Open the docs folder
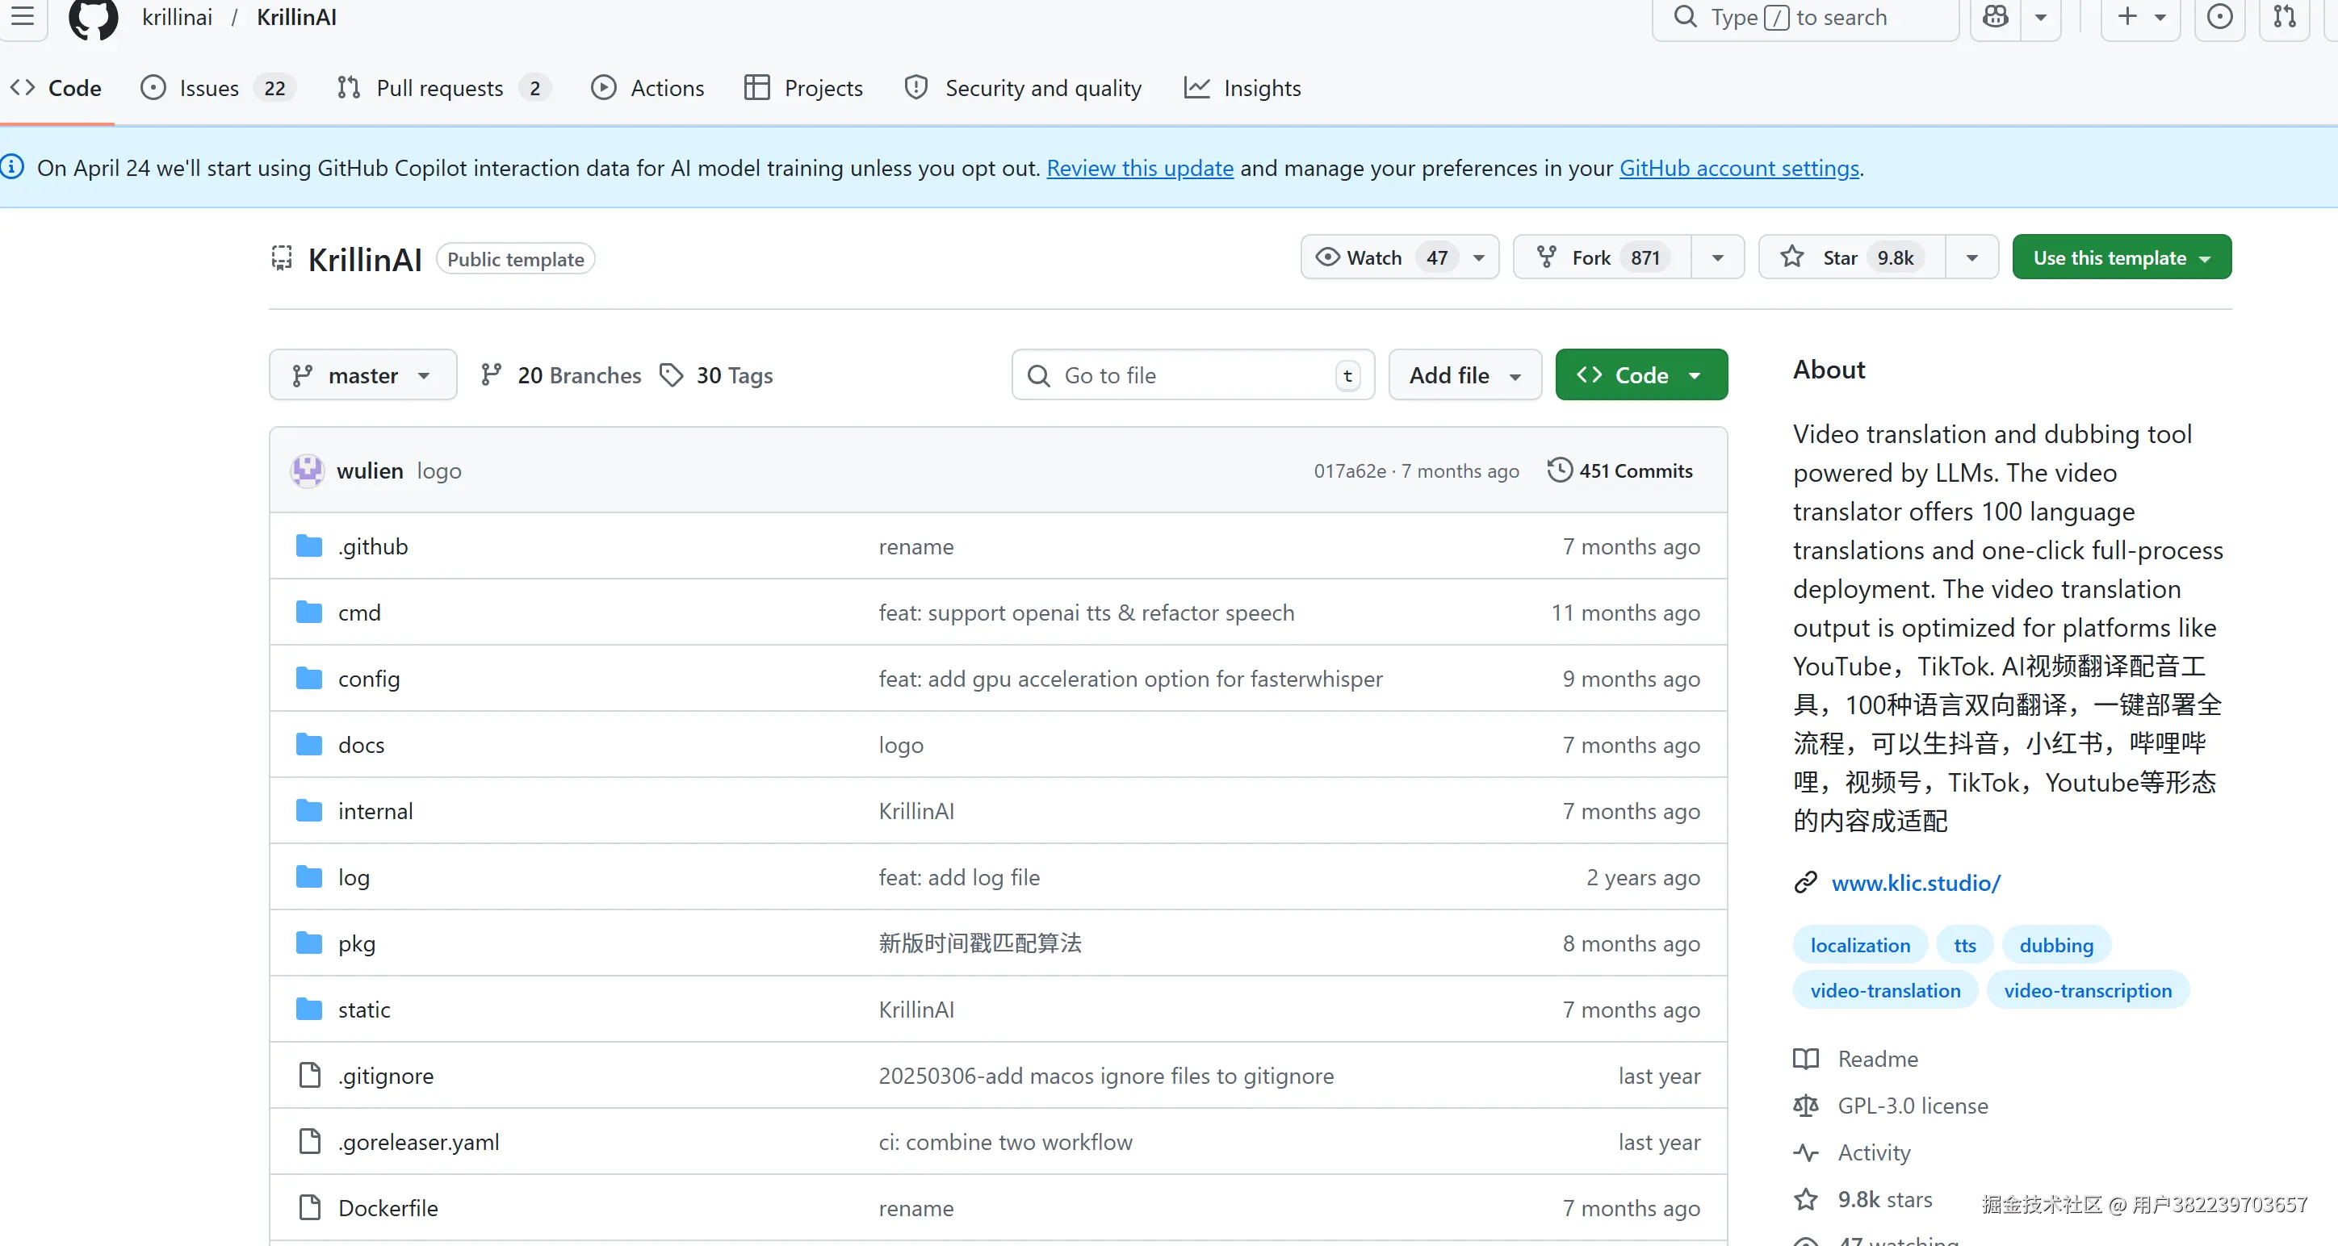This screenshot has width=2338, height=1246. (x=361, y=745)
